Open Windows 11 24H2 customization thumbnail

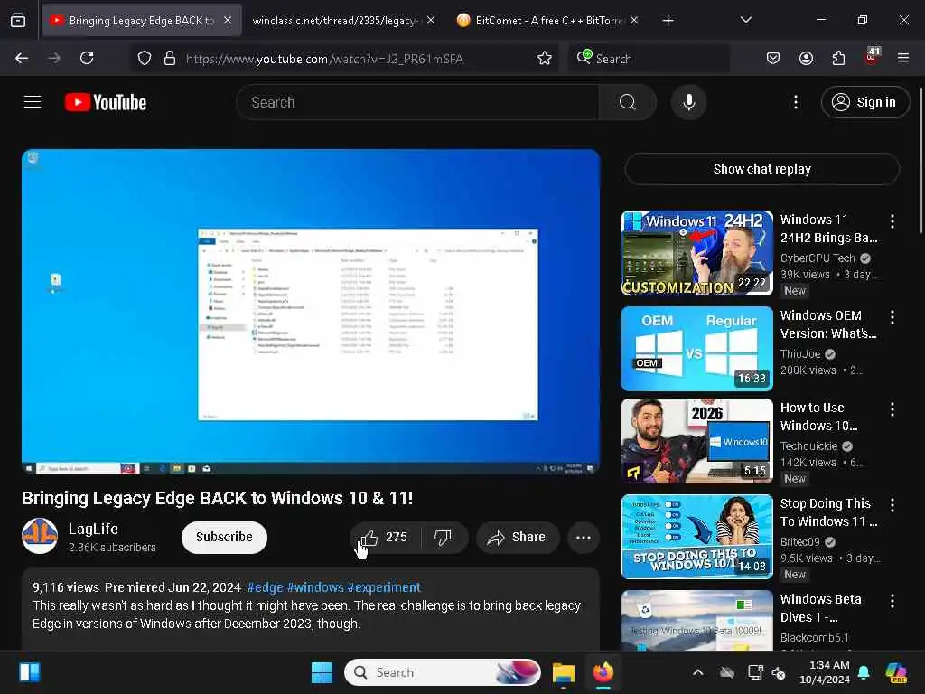coord(696,253)
